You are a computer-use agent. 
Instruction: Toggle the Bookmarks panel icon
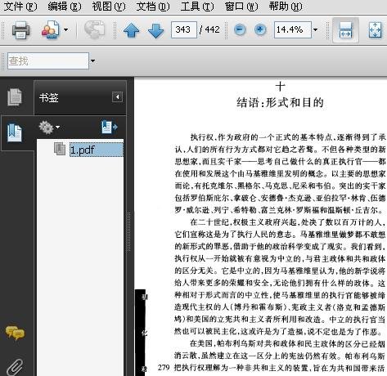pos(15,132)
